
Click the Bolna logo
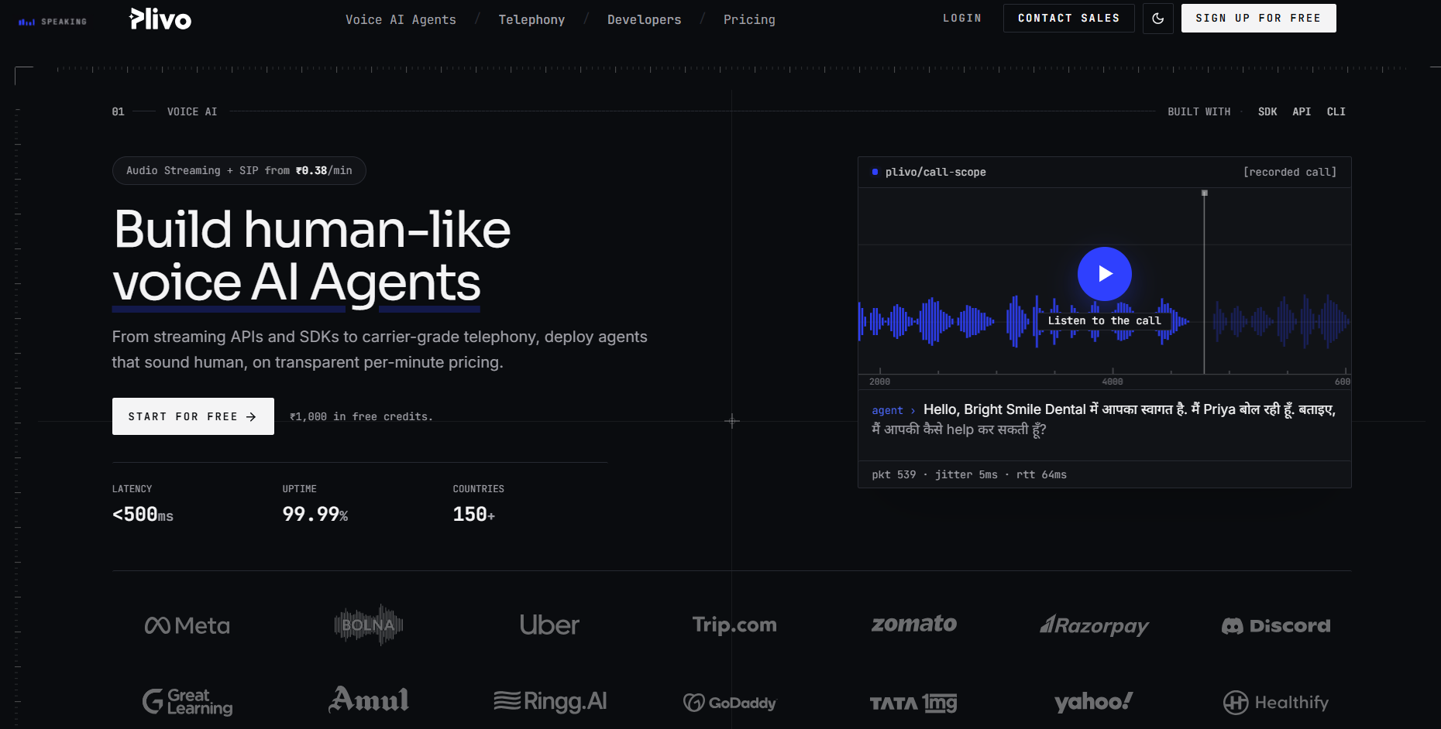pos(369,625)
